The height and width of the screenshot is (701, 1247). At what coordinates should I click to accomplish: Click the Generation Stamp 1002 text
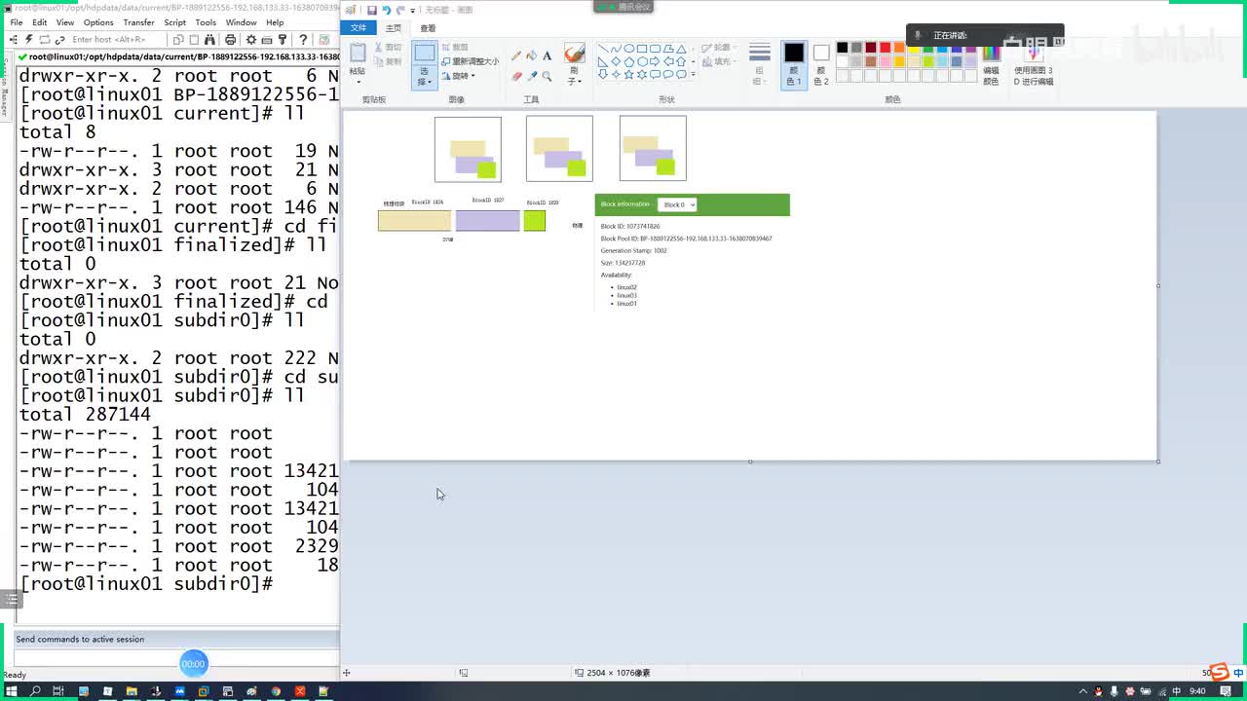(633, 251)
